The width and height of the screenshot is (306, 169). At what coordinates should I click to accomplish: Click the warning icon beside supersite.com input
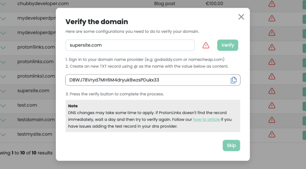click(x=206, y=45)
